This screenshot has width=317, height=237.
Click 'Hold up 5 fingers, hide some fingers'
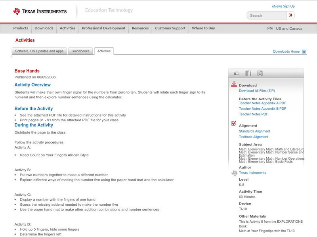tap(50, 229)
